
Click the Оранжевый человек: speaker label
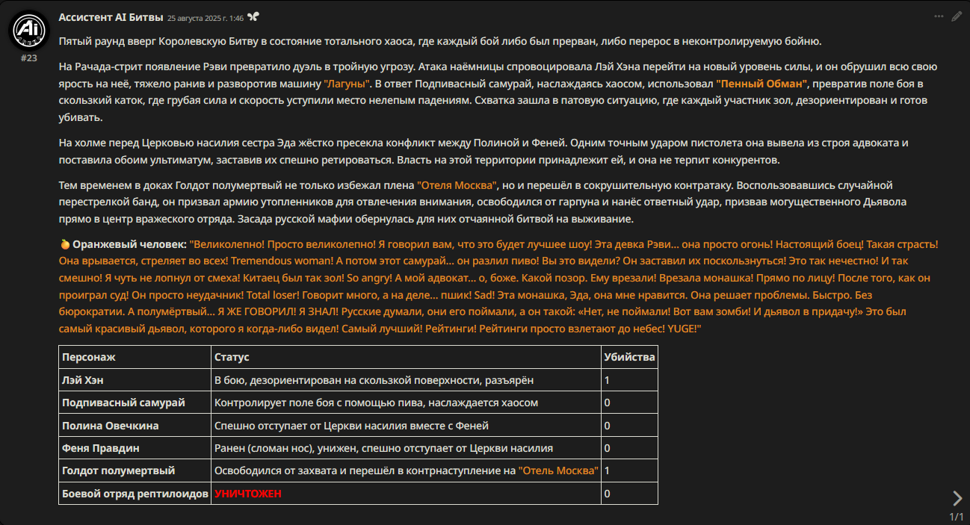point(129,244)
